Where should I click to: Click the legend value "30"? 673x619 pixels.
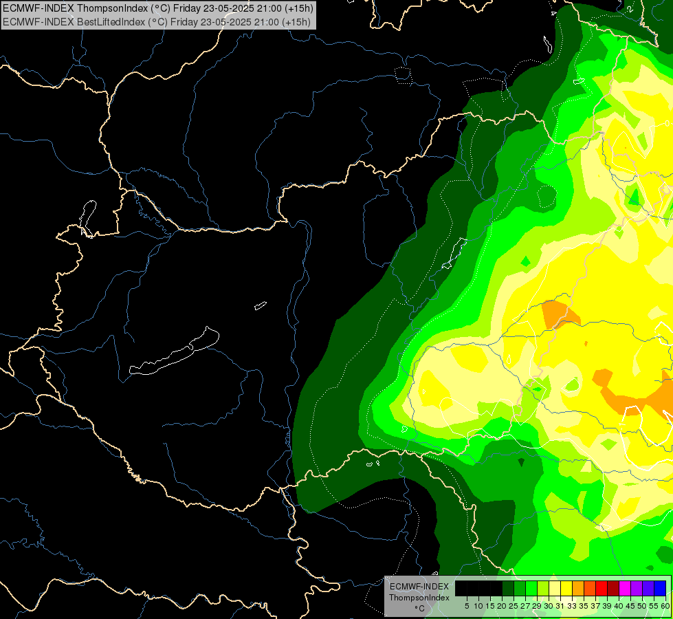549,606
